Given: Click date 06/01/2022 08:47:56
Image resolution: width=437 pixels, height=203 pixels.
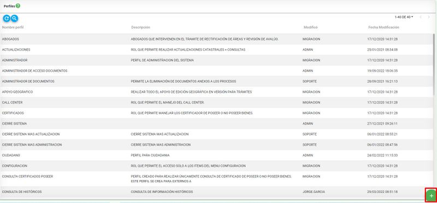Looking at the screenshot, I should [x=382, y=145].
